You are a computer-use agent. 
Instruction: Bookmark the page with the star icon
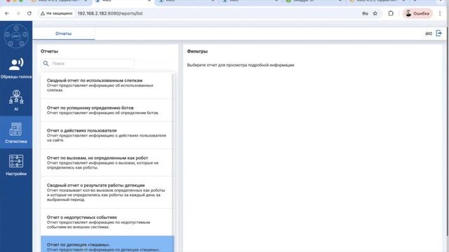tap(375, 13)
